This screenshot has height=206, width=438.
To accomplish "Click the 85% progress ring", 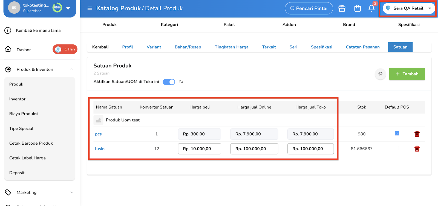I will pos(57,8).
